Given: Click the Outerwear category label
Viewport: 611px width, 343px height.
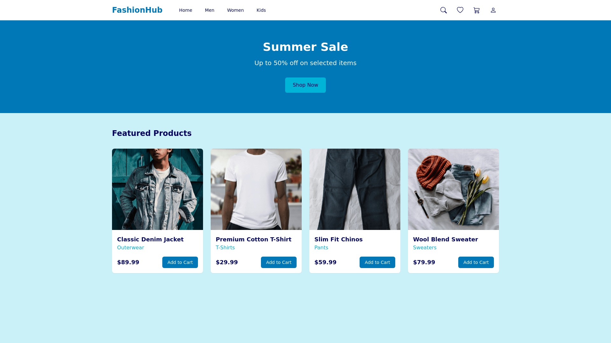Looking at the screenshot, I should point(130,248).
